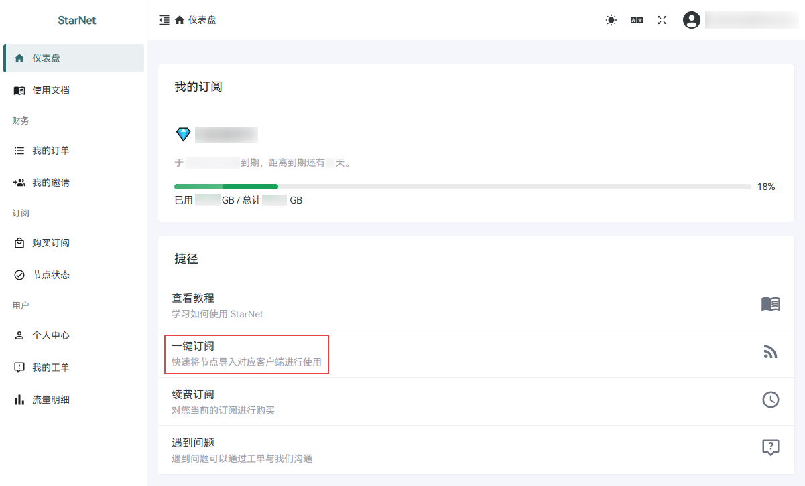Viewport: 805px width, 486px height.
Task: Click the traffic usage progress bar
Action: point(462,187)
